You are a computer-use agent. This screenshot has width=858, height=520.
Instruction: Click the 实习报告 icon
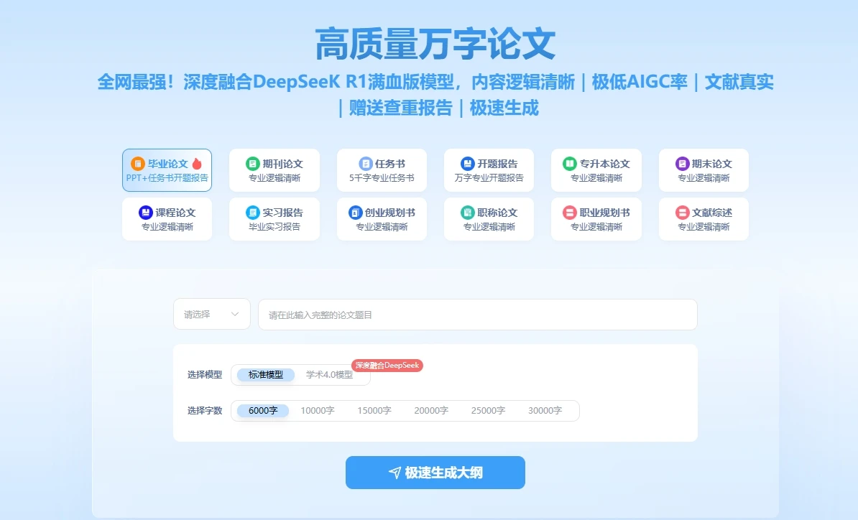tap(252, 212)
